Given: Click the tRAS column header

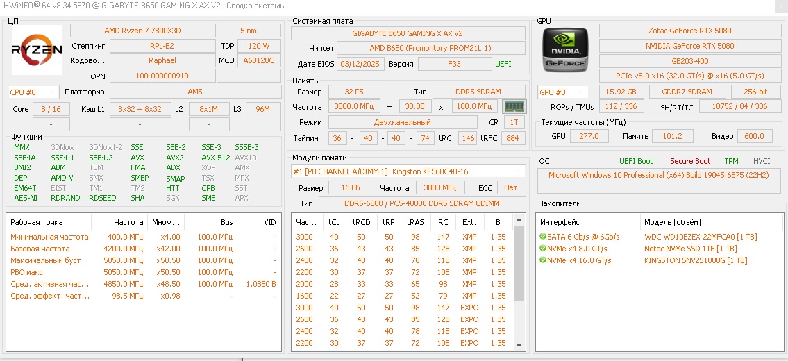Looking at the screenshot, I should click(416, 222).
